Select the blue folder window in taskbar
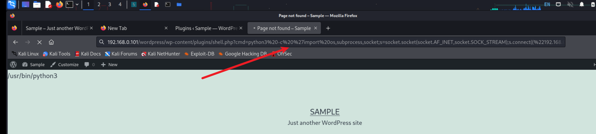Screen dimensions: 596x134 179,4
